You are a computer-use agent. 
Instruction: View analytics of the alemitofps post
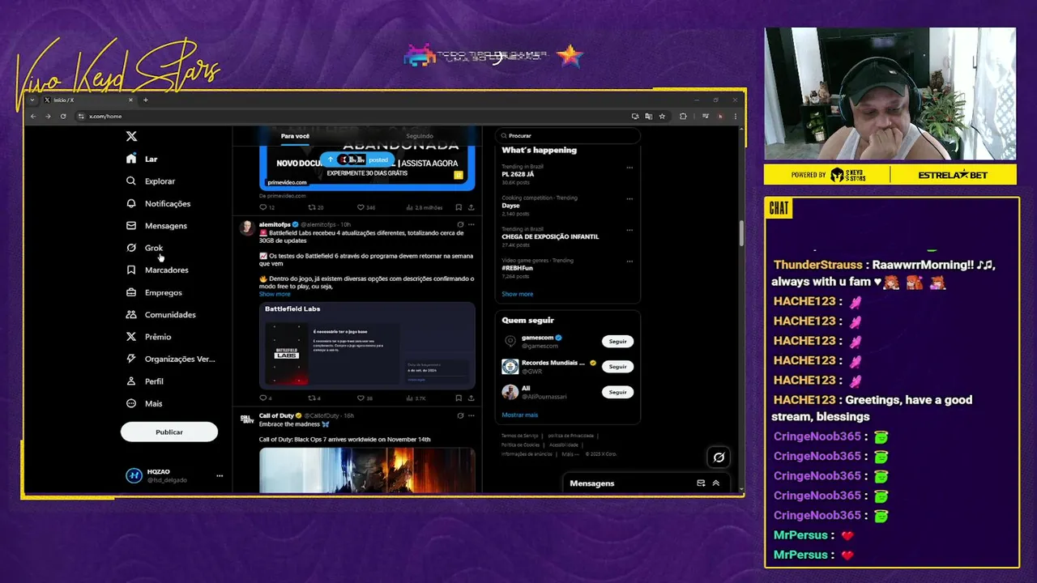click(410, 398)
